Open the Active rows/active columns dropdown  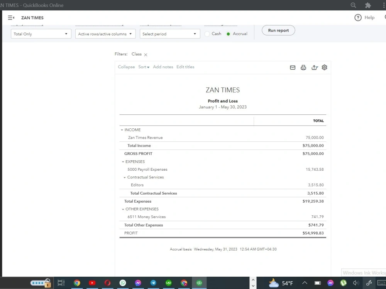pos(105,34)
